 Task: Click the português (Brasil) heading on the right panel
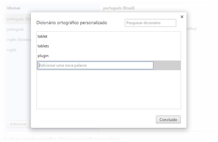tap(119, 8)
